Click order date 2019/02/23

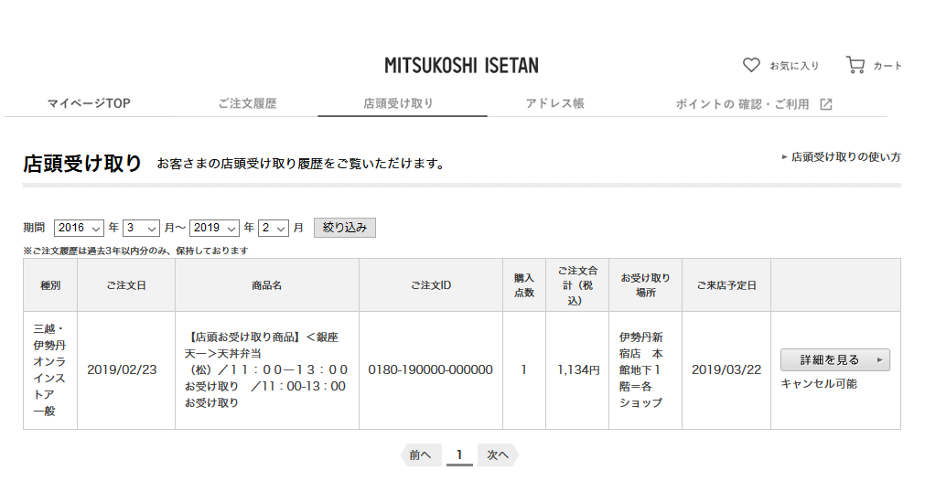122,369
